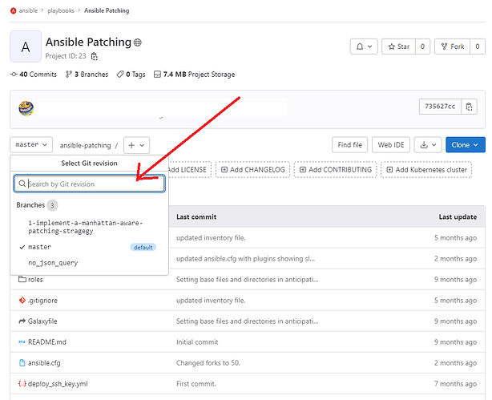
Task: Click the Last commit column header
Action: [x=196, y=216]
